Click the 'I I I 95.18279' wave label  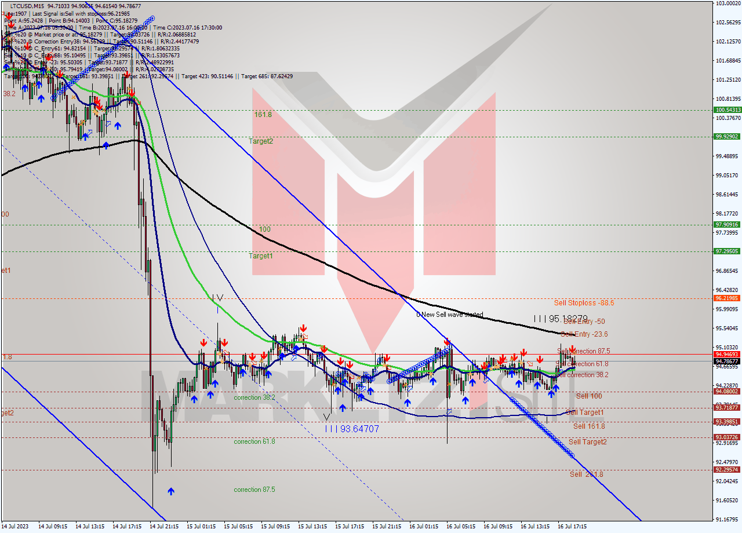click(561, 319)
